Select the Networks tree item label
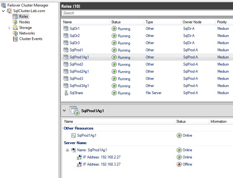 tap(27, 33)
